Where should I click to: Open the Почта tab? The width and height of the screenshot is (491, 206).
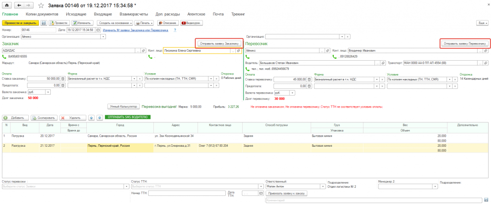218,14
